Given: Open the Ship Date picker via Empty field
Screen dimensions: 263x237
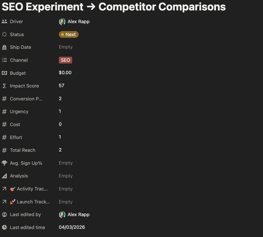Looking at the screenshot, I should (x=66, y=47).
